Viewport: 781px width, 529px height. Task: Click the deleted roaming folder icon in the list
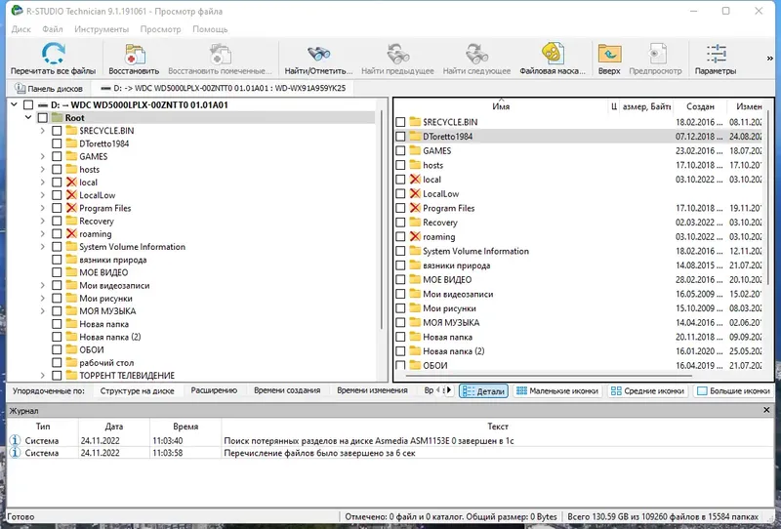[x=415, y=236]
